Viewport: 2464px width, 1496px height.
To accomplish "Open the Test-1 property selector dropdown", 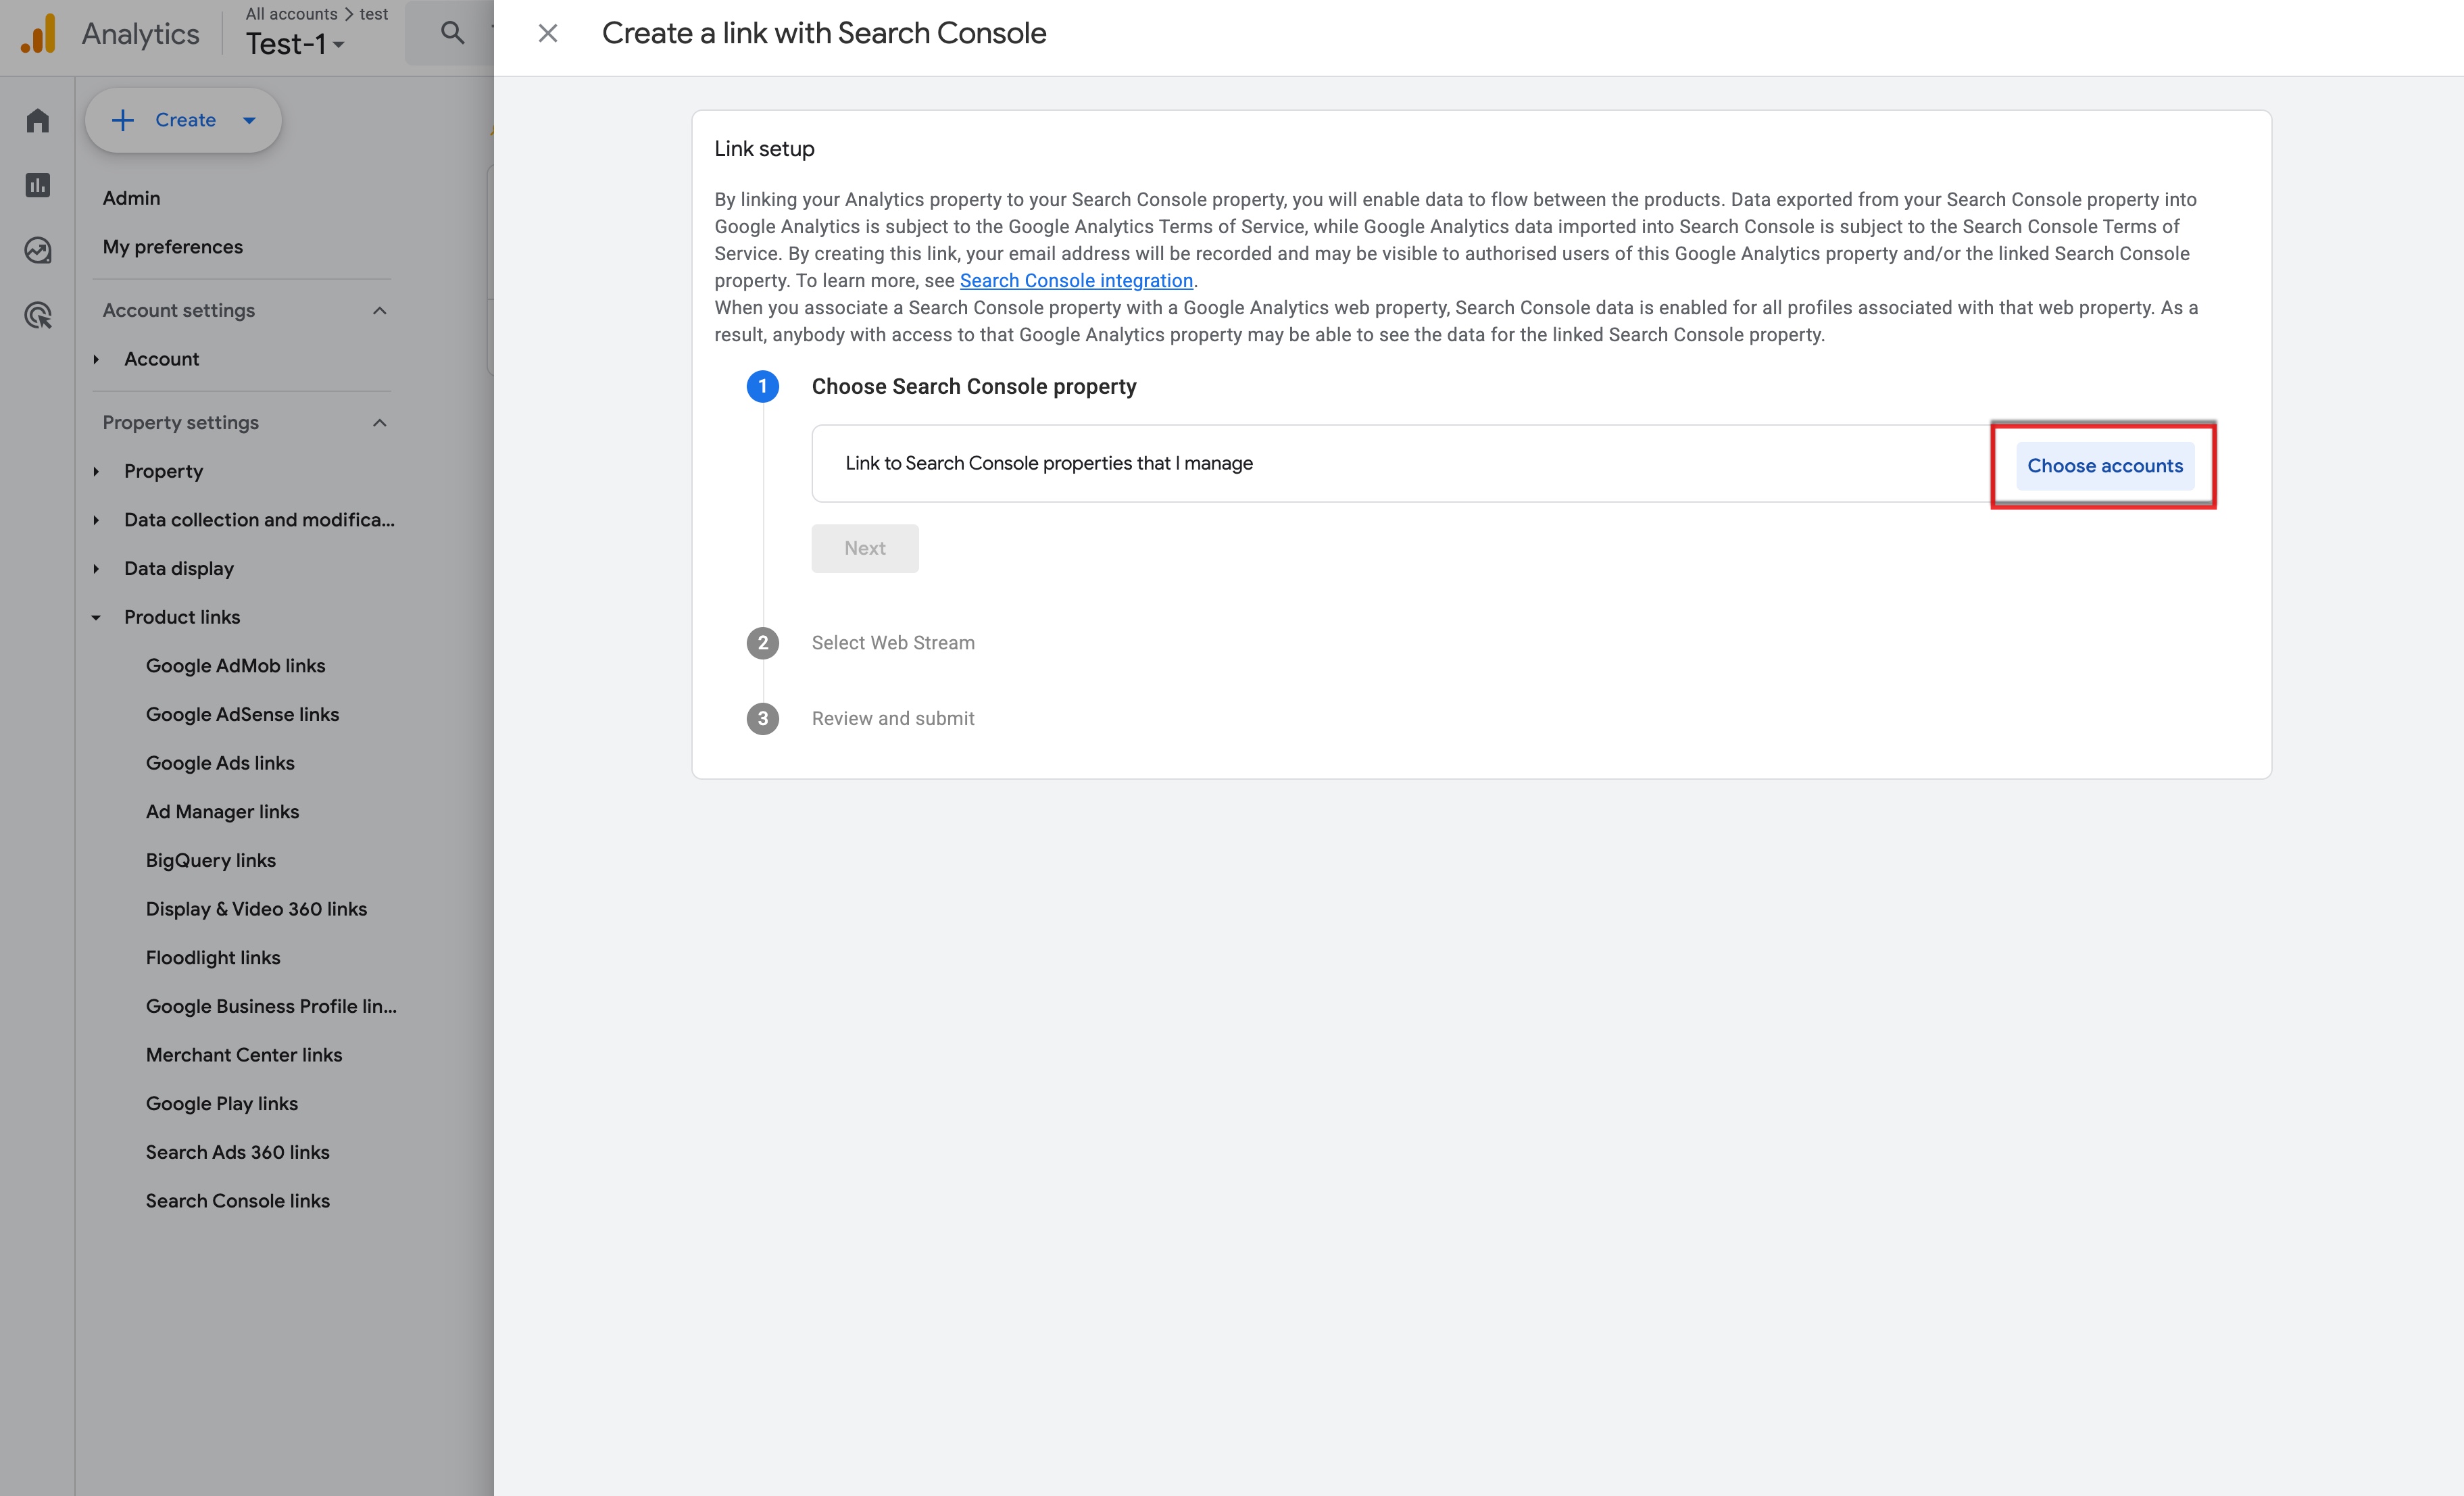I will point(296,44).
